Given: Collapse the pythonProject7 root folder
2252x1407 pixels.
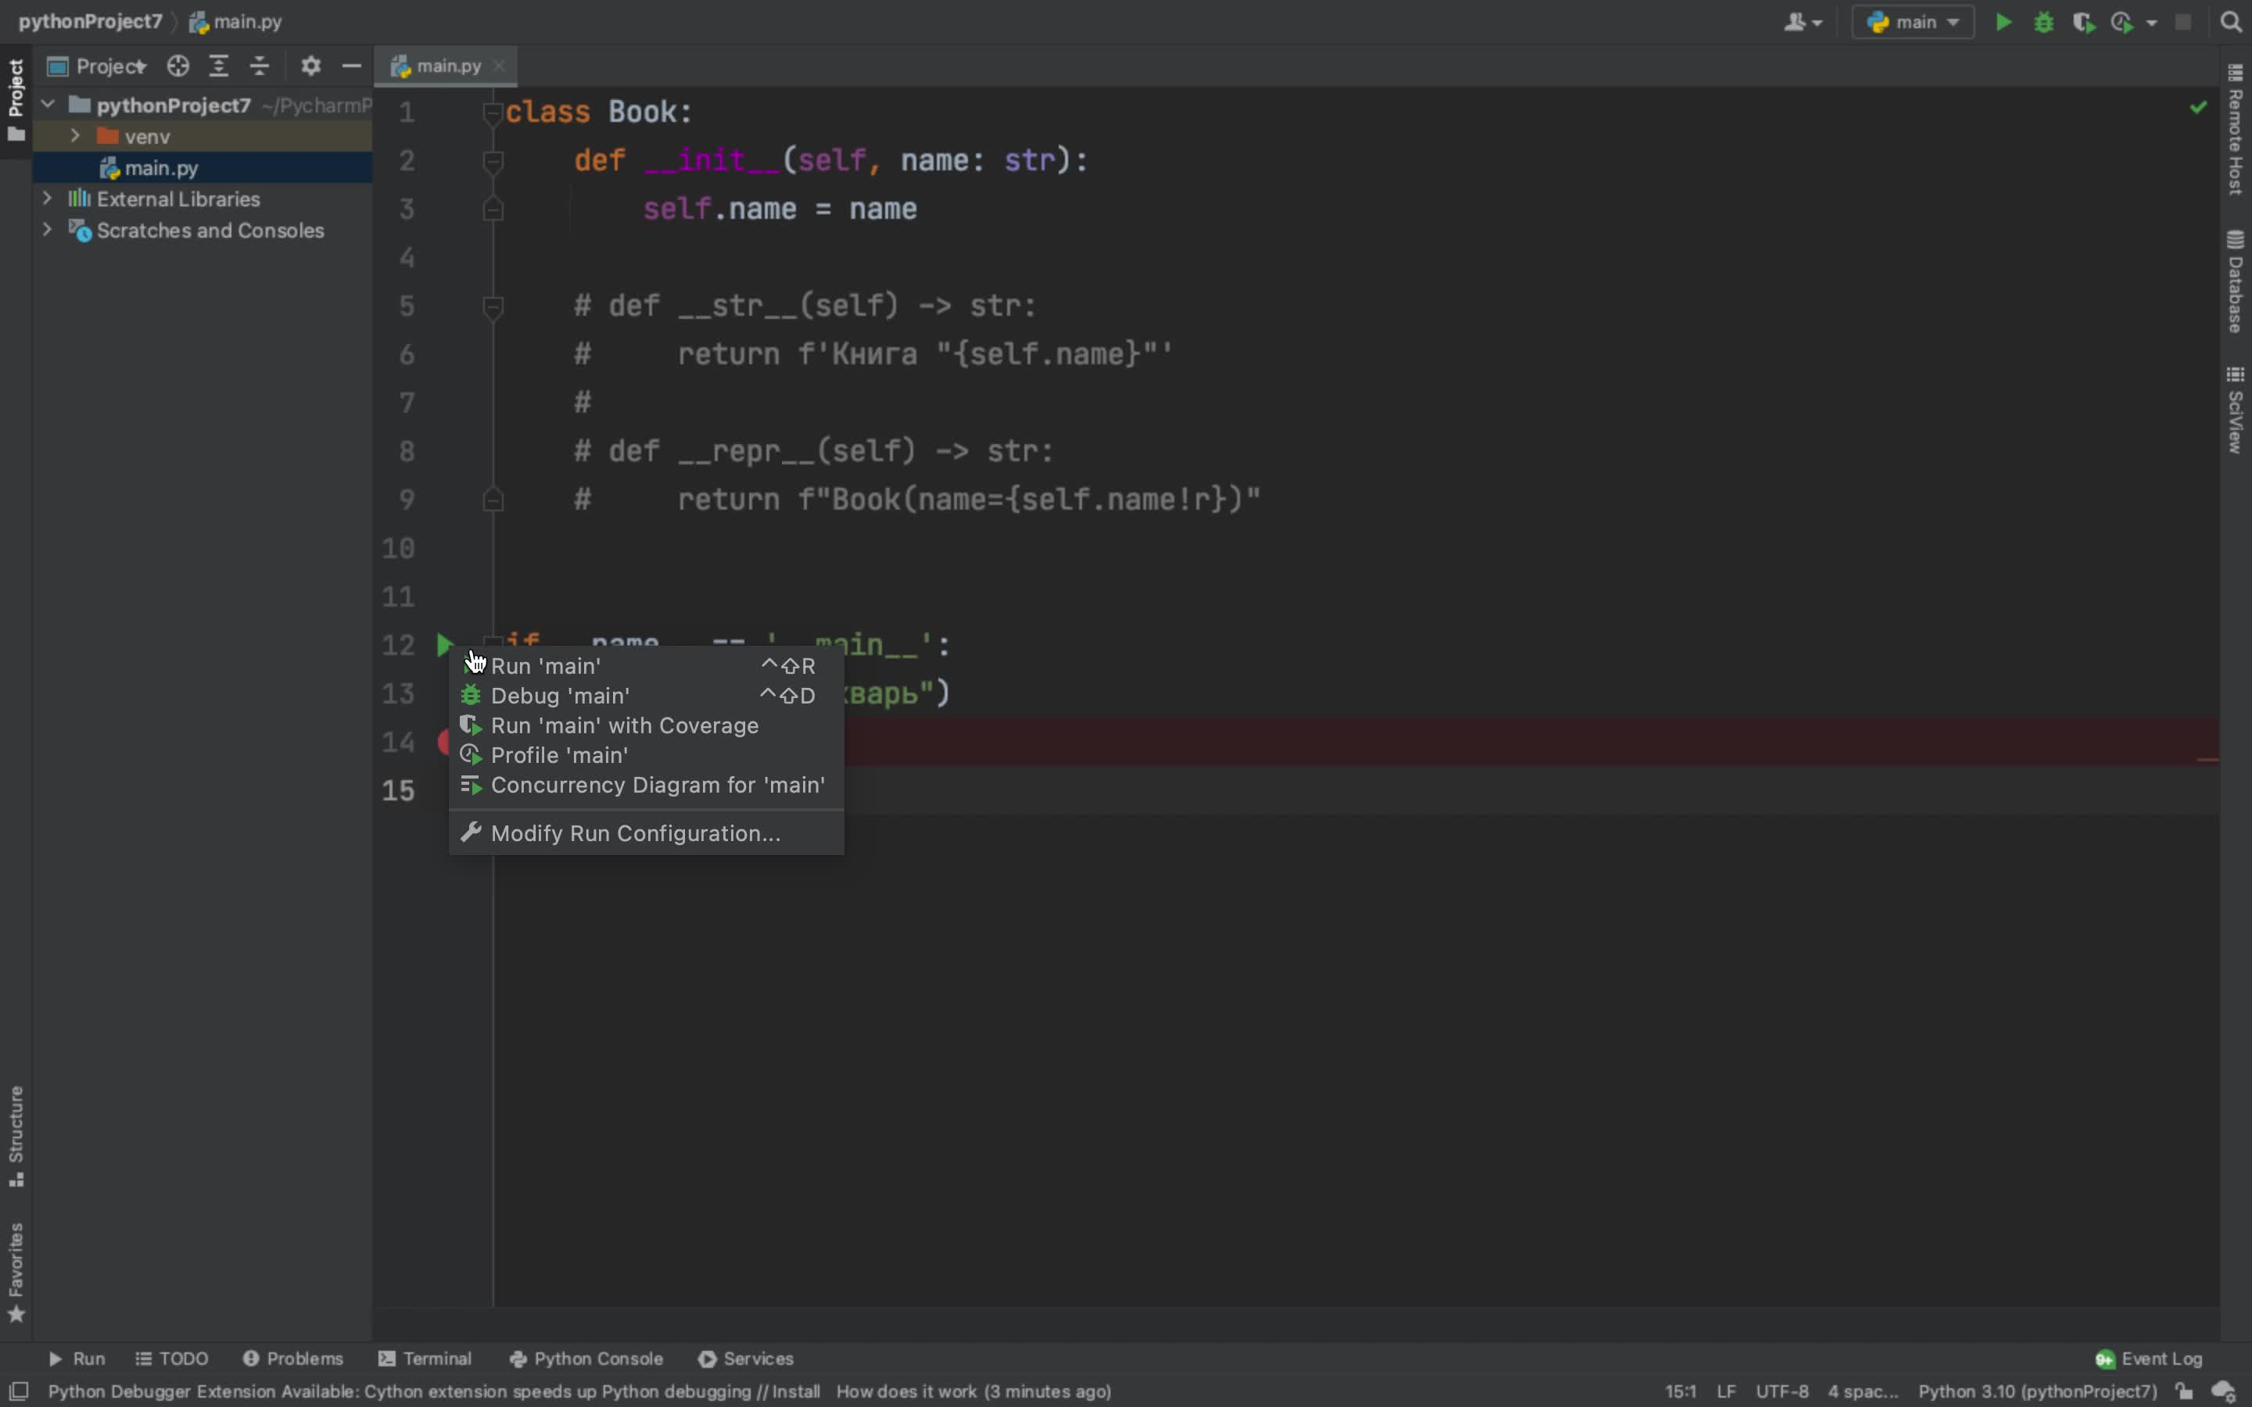Looking at the screenshot, I should (x=48, y=106).
